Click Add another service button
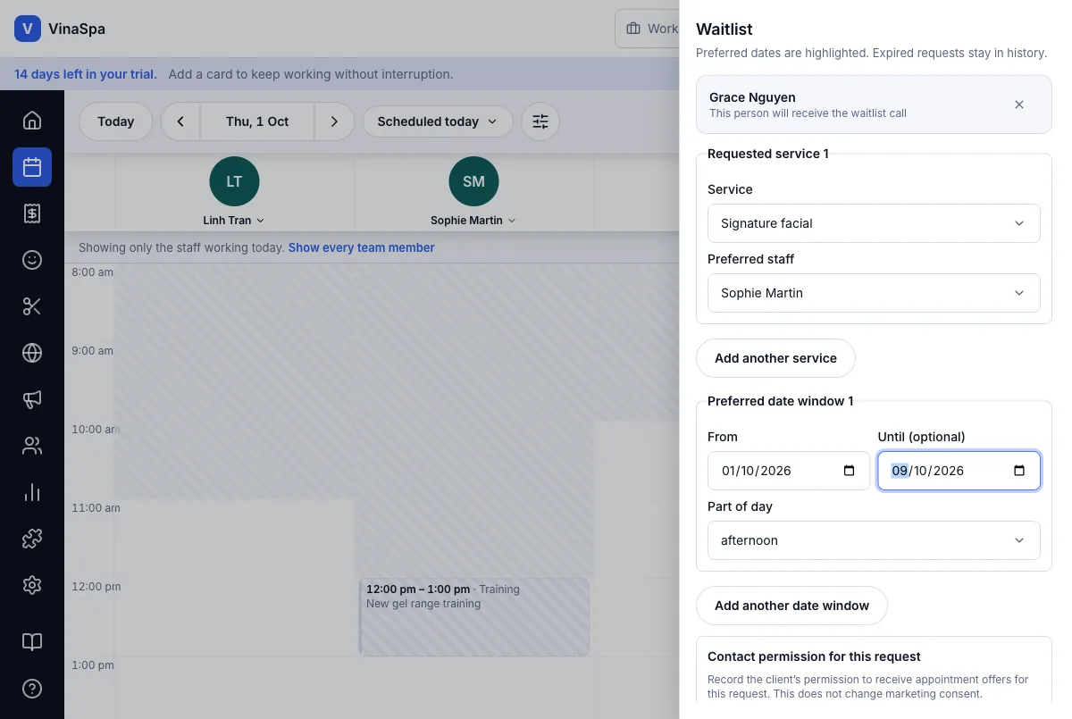The height and width of the screenshot is (719, 1072). click(775, 358)
